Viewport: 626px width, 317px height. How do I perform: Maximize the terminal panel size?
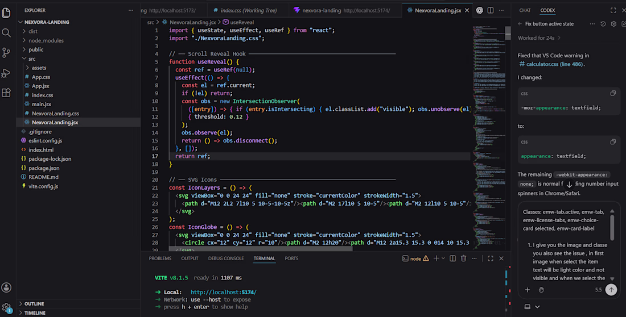pos(490,258)
